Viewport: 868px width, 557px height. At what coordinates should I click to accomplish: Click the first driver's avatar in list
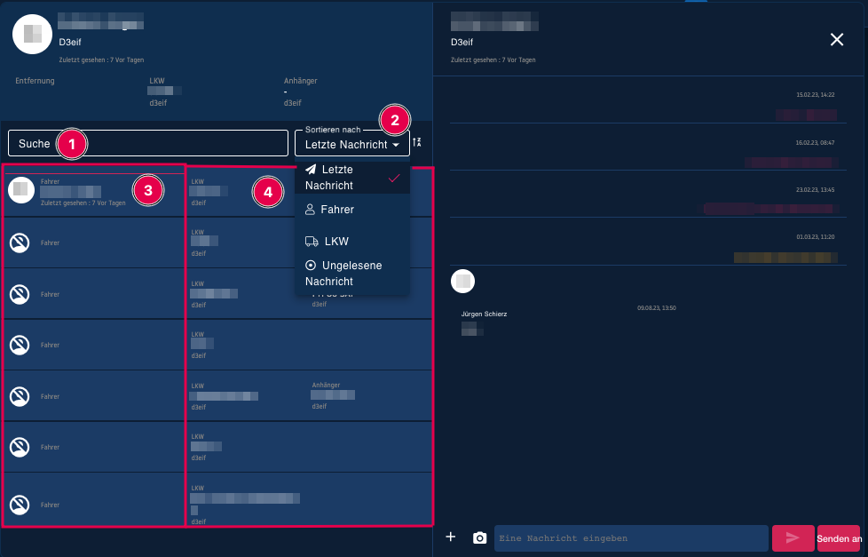(x=21, y=189)
